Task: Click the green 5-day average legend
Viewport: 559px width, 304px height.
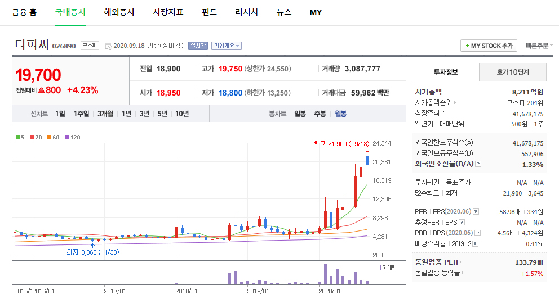Action: coord(20,137)
